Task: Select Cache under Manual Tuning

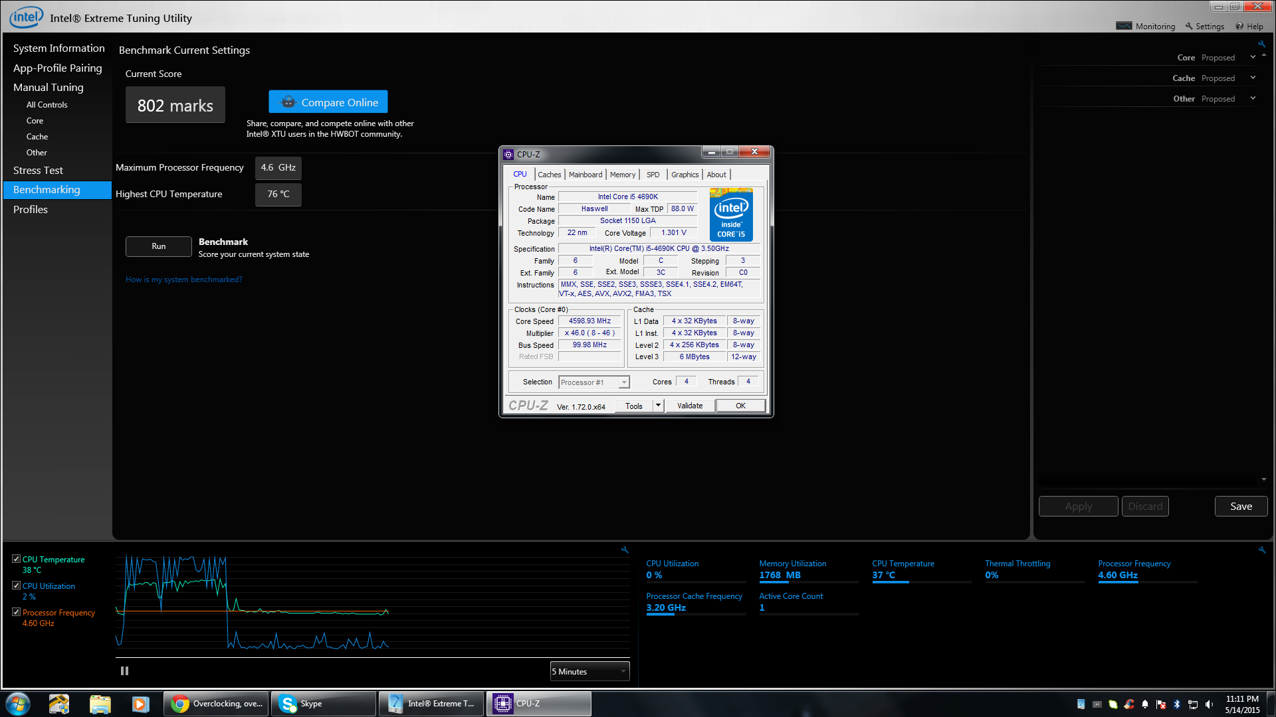Action: click(x=37, y=137)
